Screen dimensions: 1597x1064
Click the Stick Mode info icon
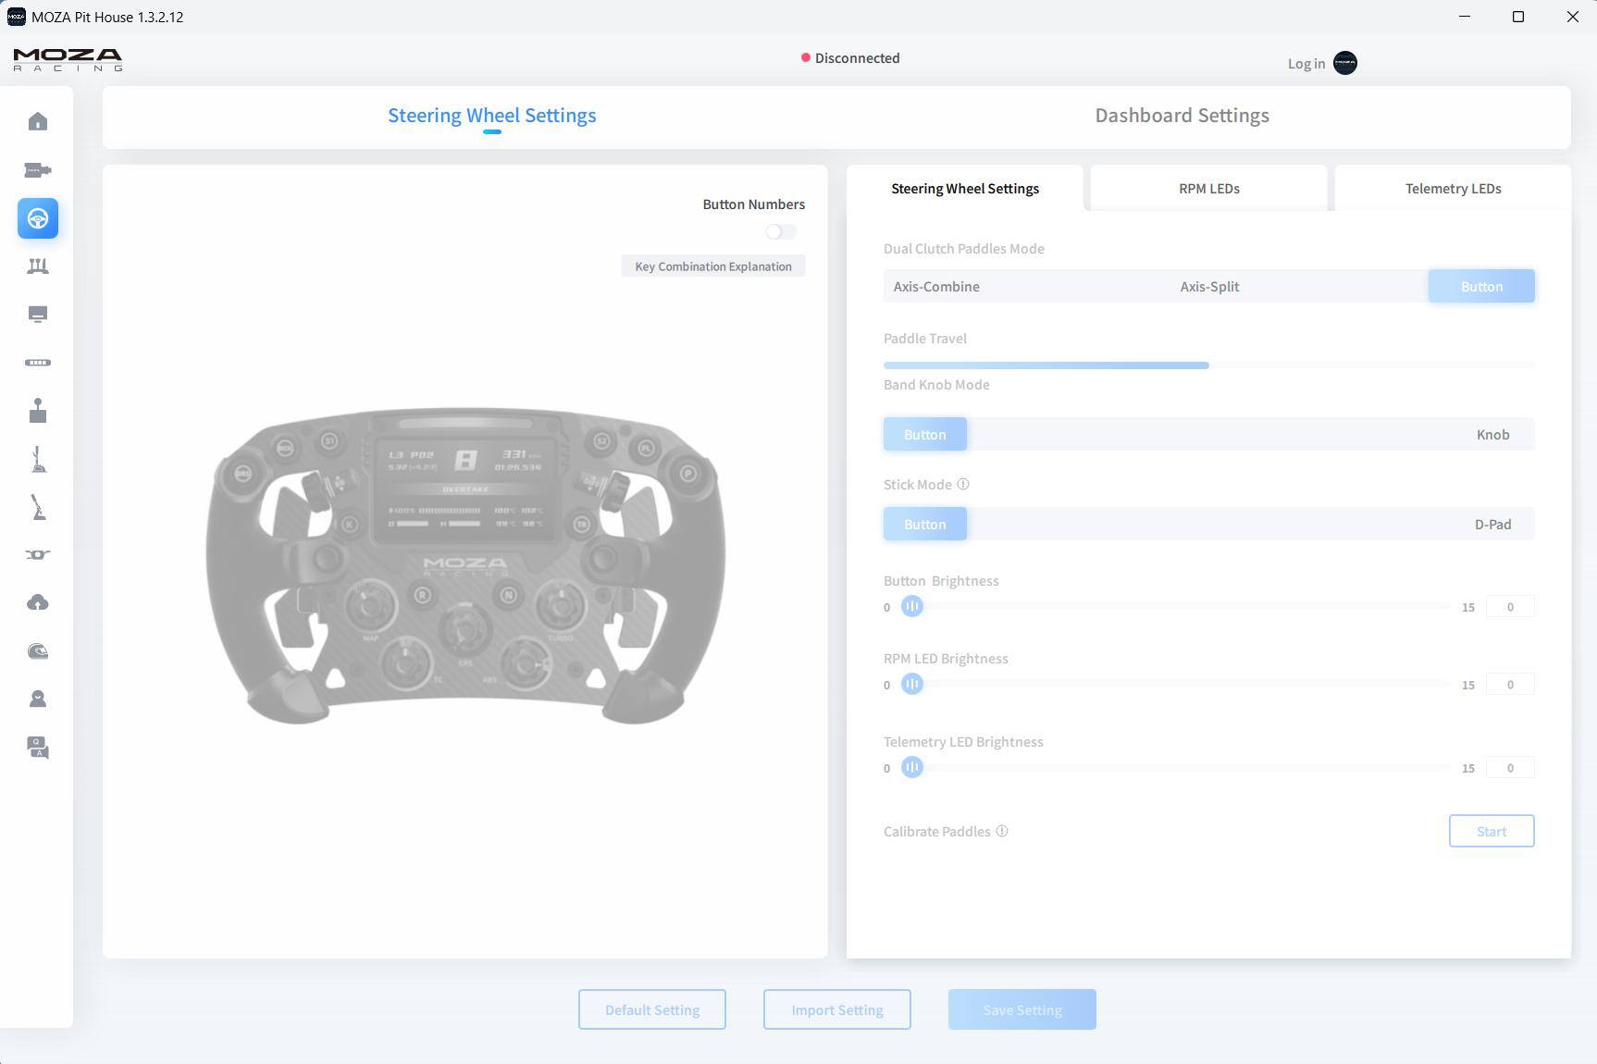[963, 484]
